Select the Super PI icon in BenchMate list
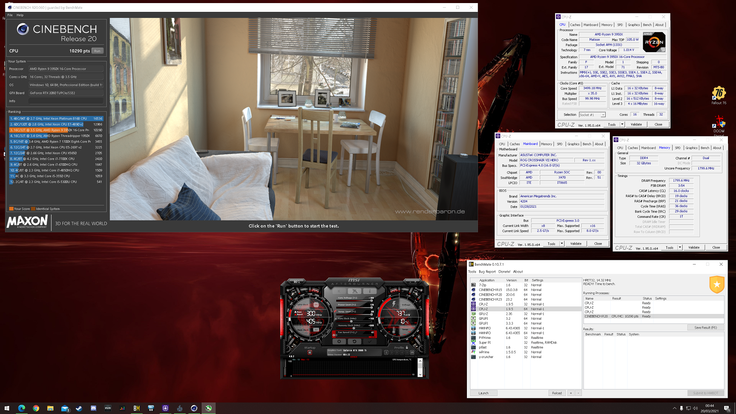 [473, 343]
